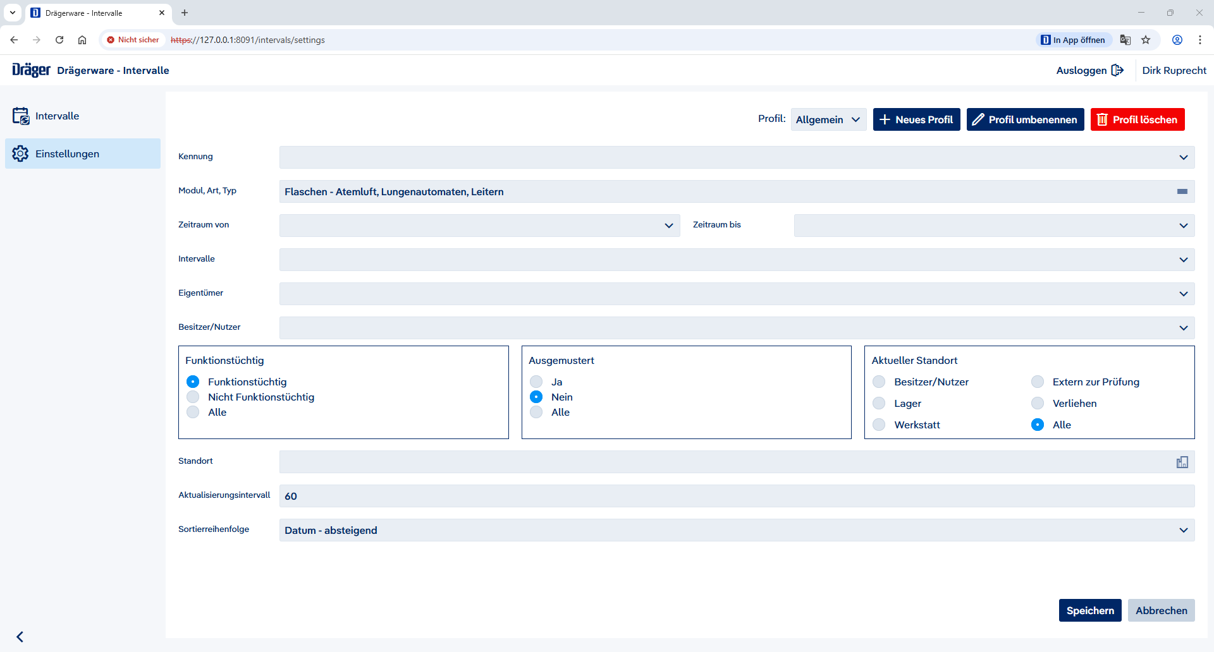Select Einstellungen in the sidebar
This screenshot has height=652, width=1214.
pyautogui.click(x=67, y=154)
